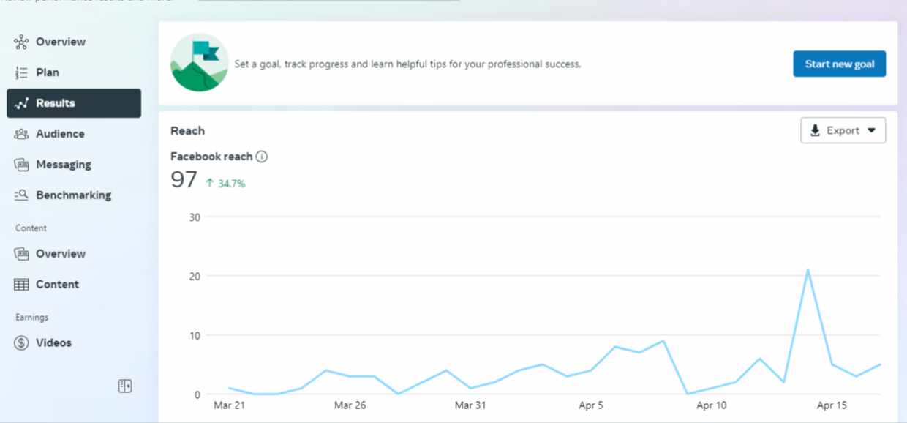Click the Videos dollar sign icon

[21, 343]
